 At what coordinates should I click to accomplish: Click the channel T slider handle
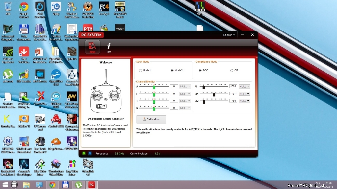coord(154,101)
